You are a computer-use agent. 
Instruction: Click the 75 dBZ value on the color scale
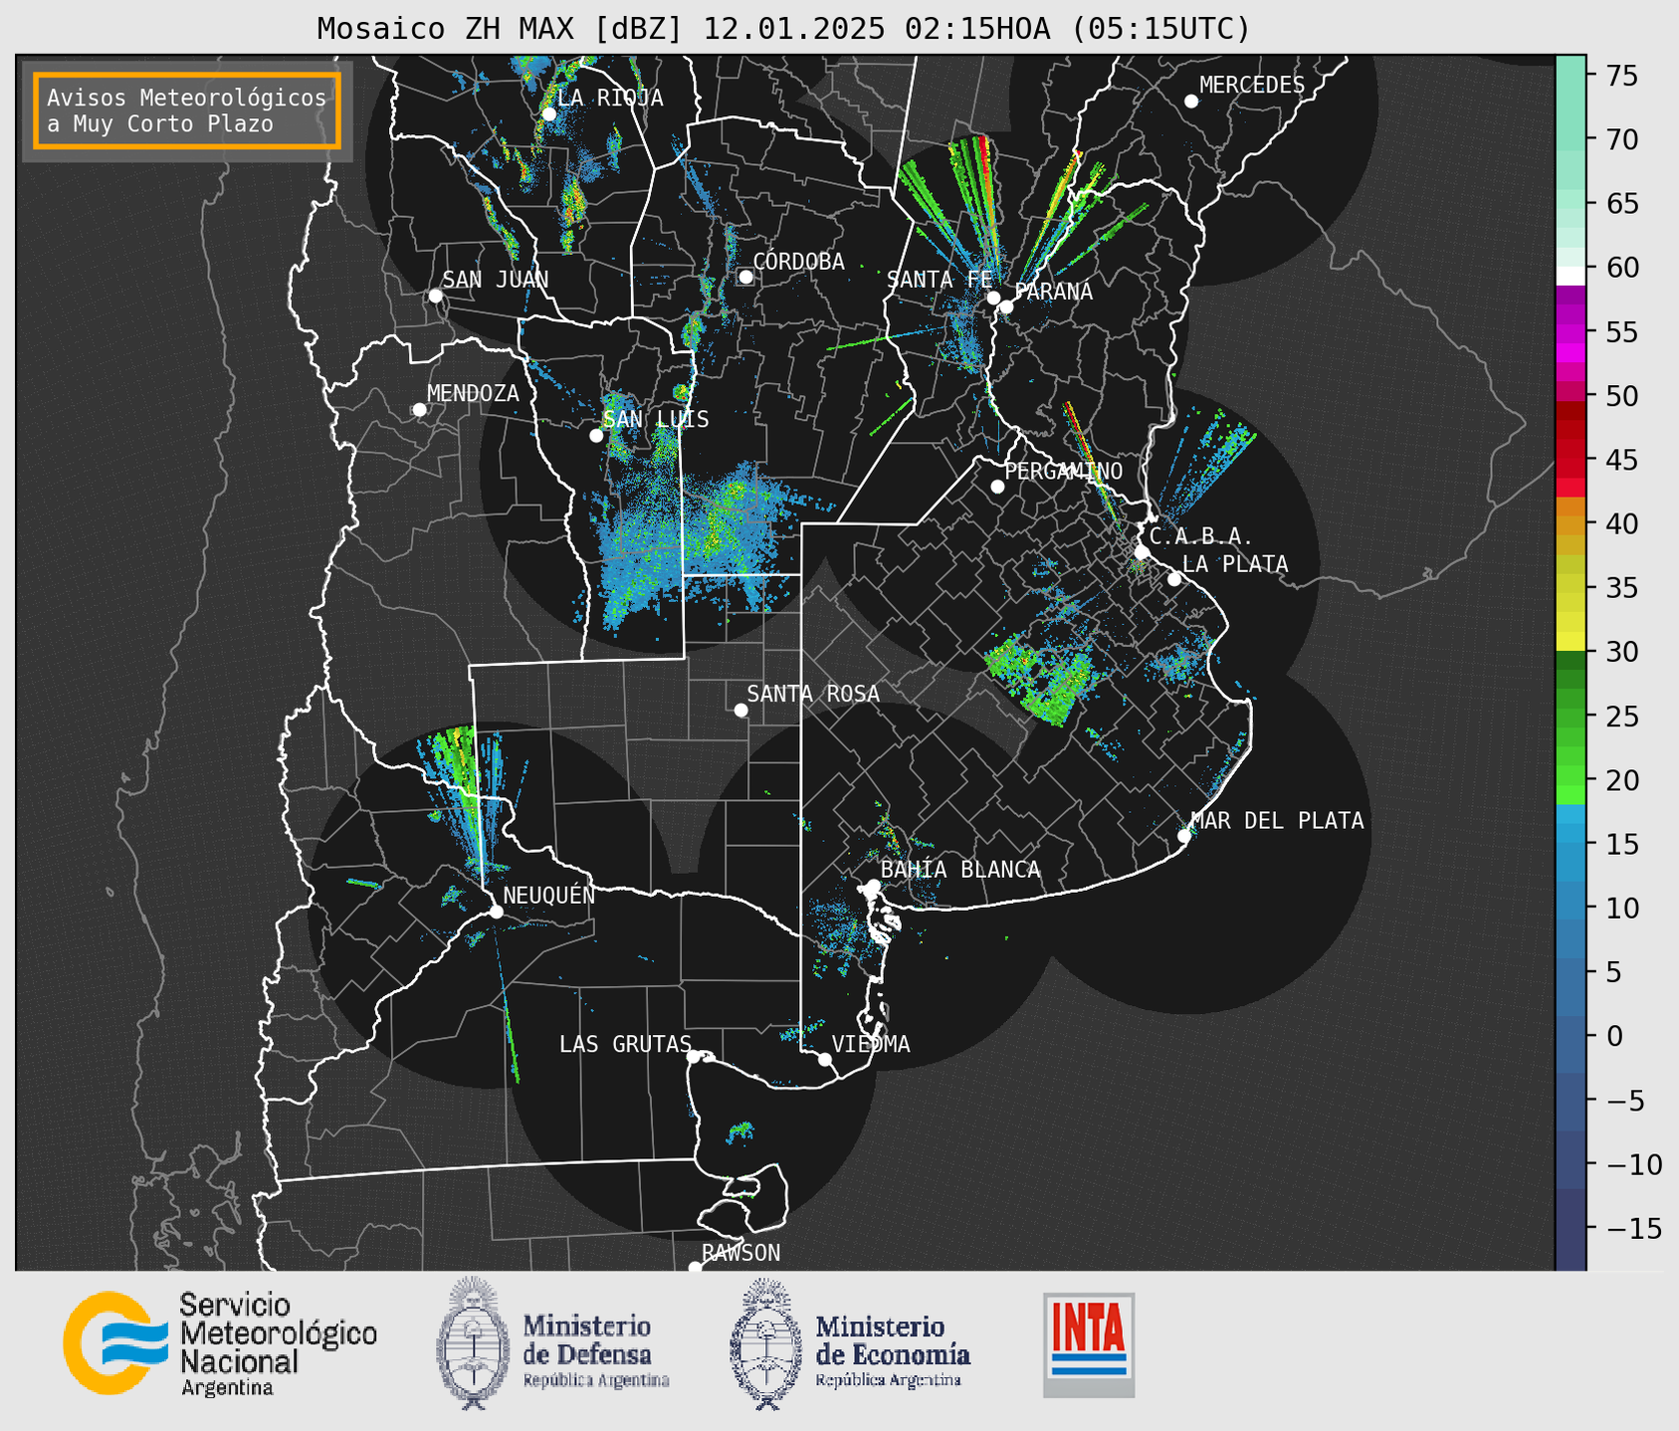click(x=1621, y=77)
